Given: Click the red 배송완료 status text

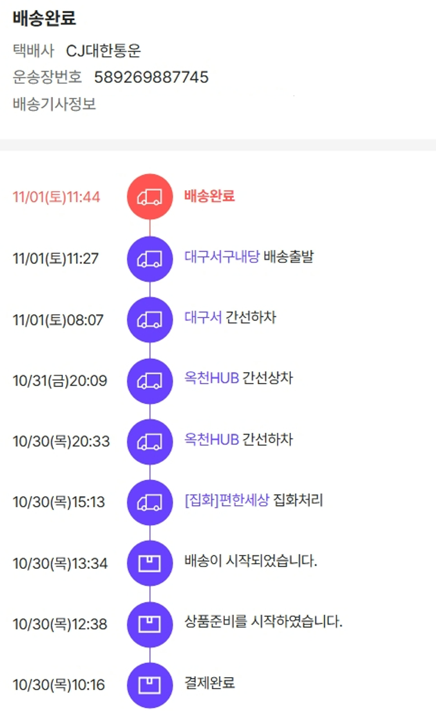Looking at the screenshot, I should tap(209, 196).
